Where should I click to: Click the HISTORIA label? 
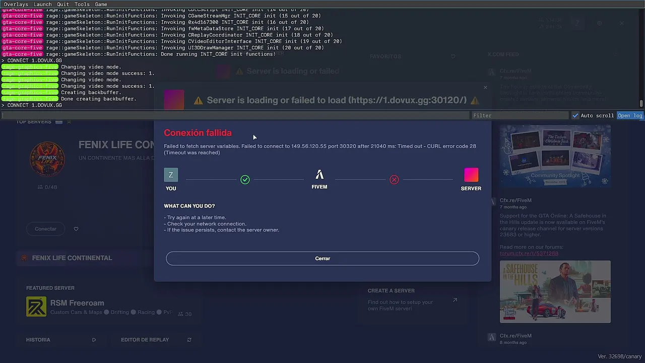coord(38,340)
